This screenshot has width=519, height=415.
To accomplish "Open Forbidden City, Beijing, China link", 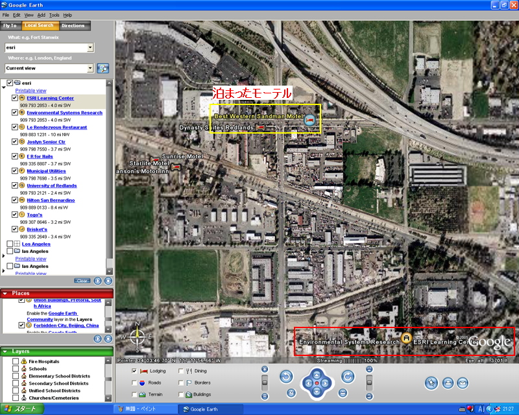I will pyautogui.click(x=66, y=326).
